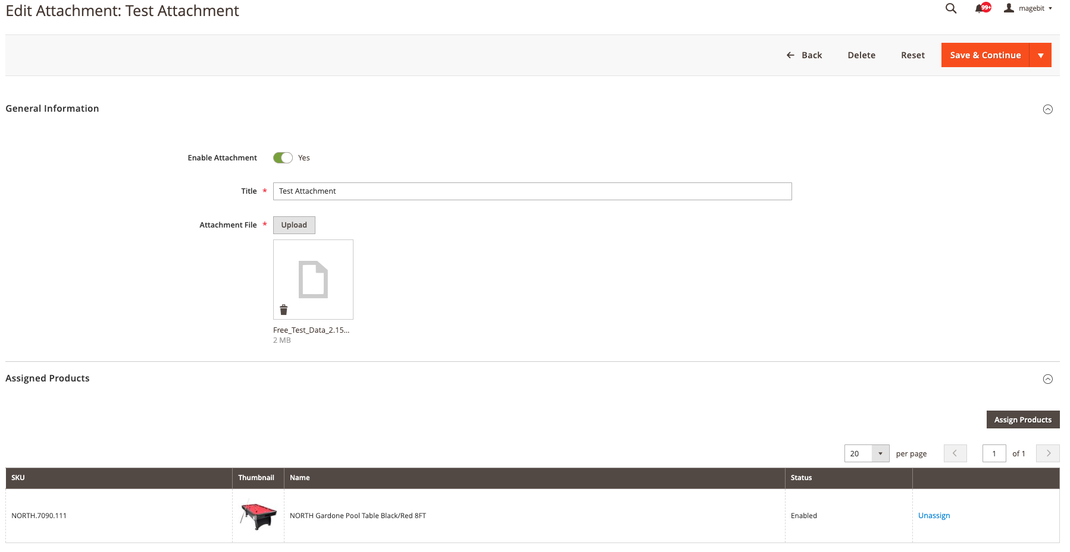Select the Free_Test_Data document icon
The height and width of the screenshot is (552, 1070).
pos(313,278)
